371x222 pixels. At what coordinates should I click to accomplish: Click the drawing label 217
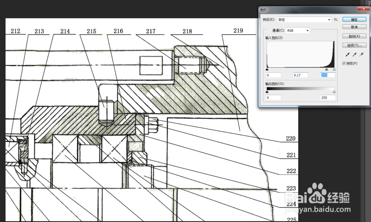pyautogui.click(x=151, y=31)
